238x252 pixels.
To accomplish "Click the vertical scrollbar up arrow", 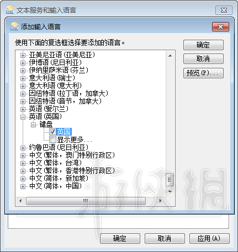I will pyautogui.click(x=170, y=56).
